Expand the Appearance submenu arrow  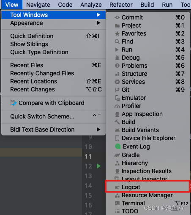pyautogui.click(x=98, y=23)
